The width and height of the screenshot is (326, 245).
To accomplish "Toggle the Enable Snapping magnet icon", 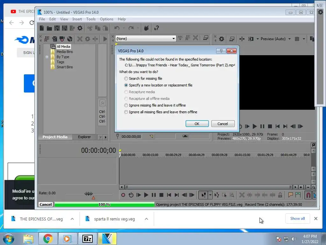I will point(308,195).
